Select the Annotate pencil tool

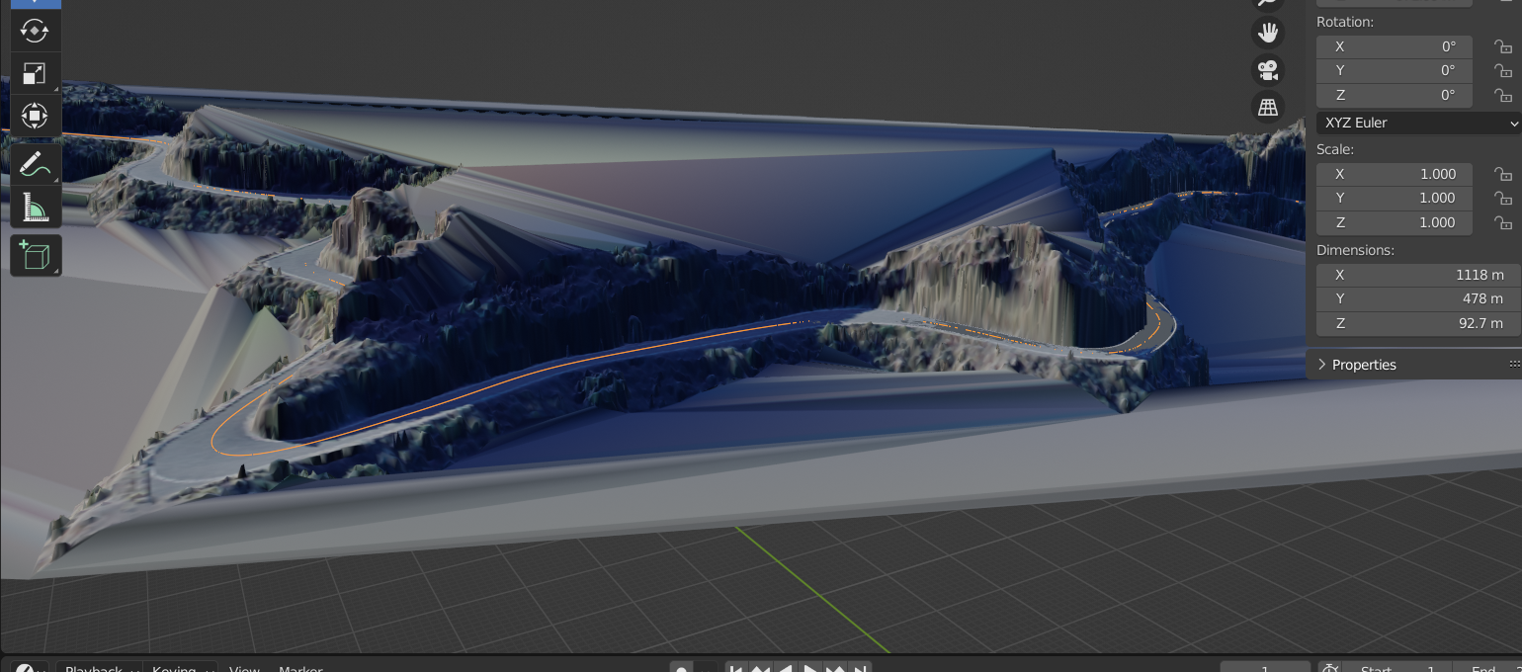(36, 165)
